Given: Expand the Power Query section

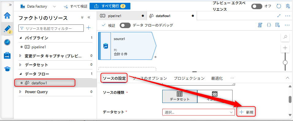Looking at the screenshot, I should 20,92.
